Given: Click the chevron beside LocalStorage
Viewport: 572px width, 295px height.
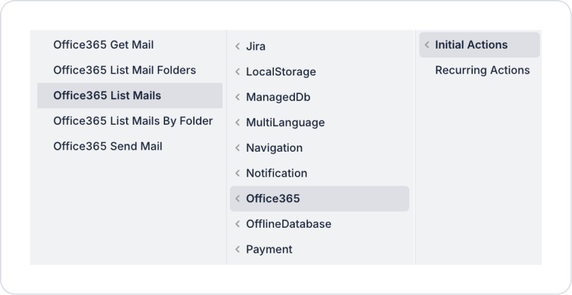Looking at the screenshot, I should (x=237, y=72).
